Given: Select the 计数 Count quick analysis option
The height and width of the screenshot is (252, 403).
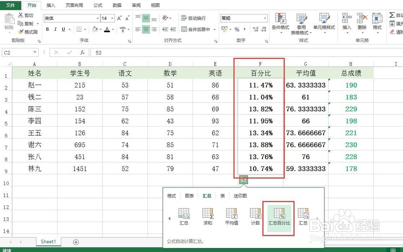Looking at the screenshot, I should tap(256, 217).
